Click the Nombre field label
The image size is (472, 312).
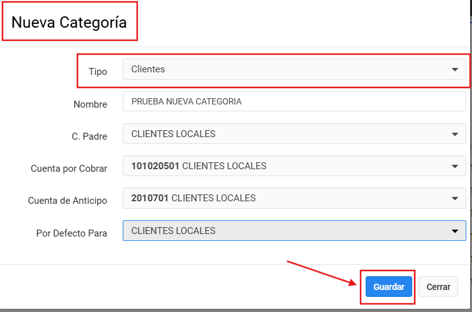click(x=90, y=104)
